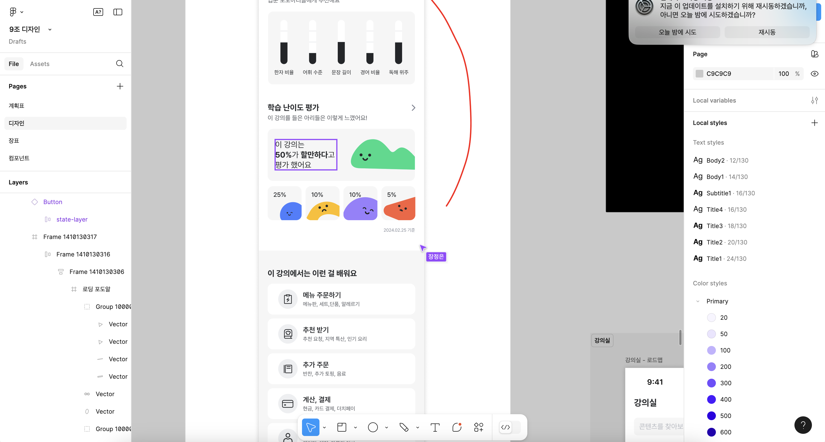Toggle the sidebar panel layout icon
This screenshot has height=442, width=825.
pos(118,12)
